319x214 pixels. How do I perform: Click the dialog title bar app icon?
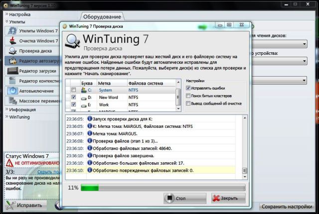(x=65, y=26)
